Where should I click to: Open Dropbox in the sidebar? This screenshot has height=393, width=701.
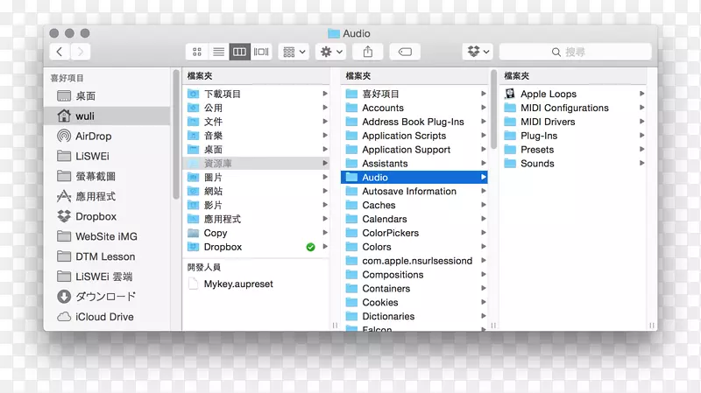[x=107, y=216]
